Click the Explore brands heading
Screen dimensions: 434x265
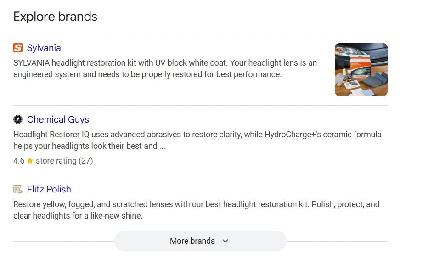point(55,17)
